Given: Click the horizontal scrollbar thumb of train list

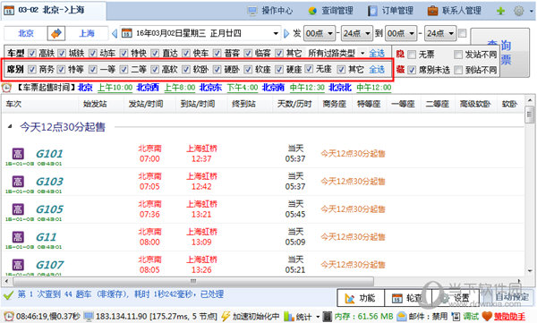Looking at the screenshot, I should point(193,282).
